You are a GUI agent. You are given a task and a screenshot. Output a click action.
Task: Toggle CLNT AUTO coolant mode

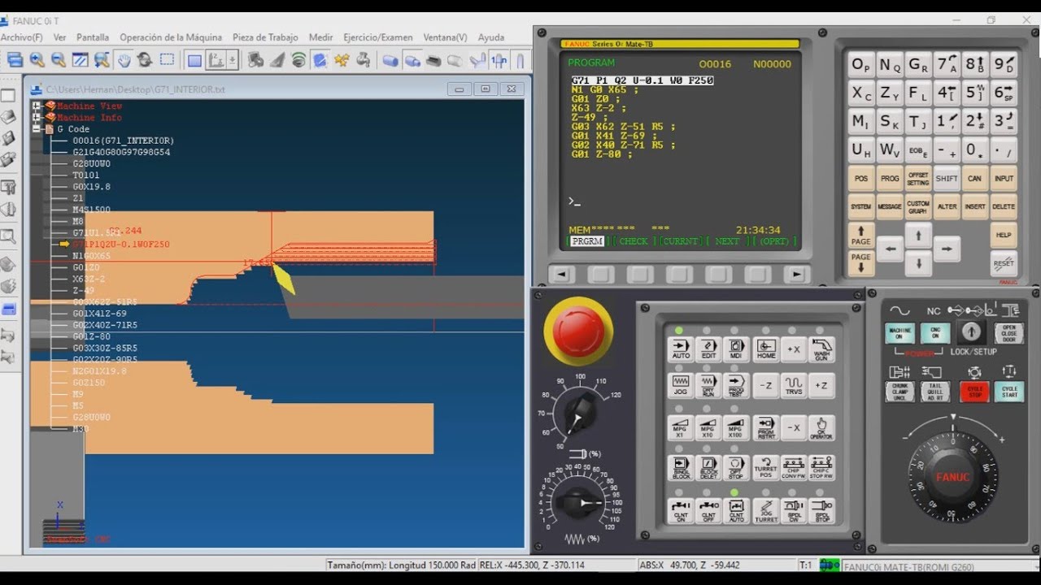point(736,510)
